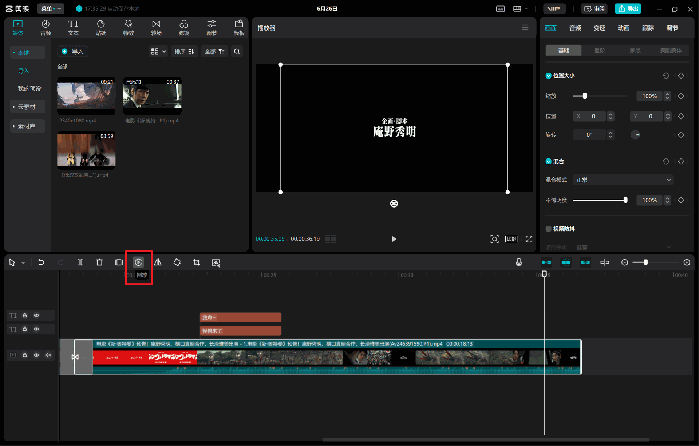This screenshot has width=699, height=446.
Task: Switch to the 跟踪 tracking tab
Action: click(648, 28)
